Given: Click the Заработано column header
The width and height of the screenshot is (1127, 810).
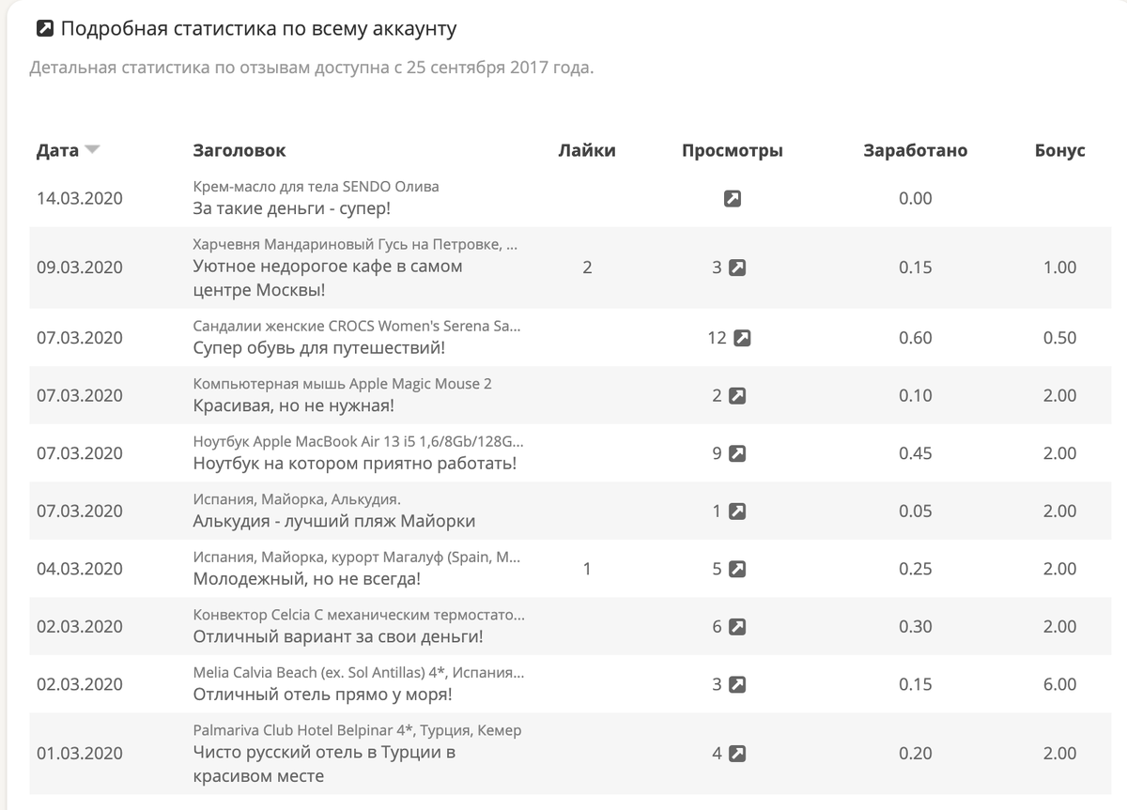Looking at the screenshot, I should (x=915, y=150).
